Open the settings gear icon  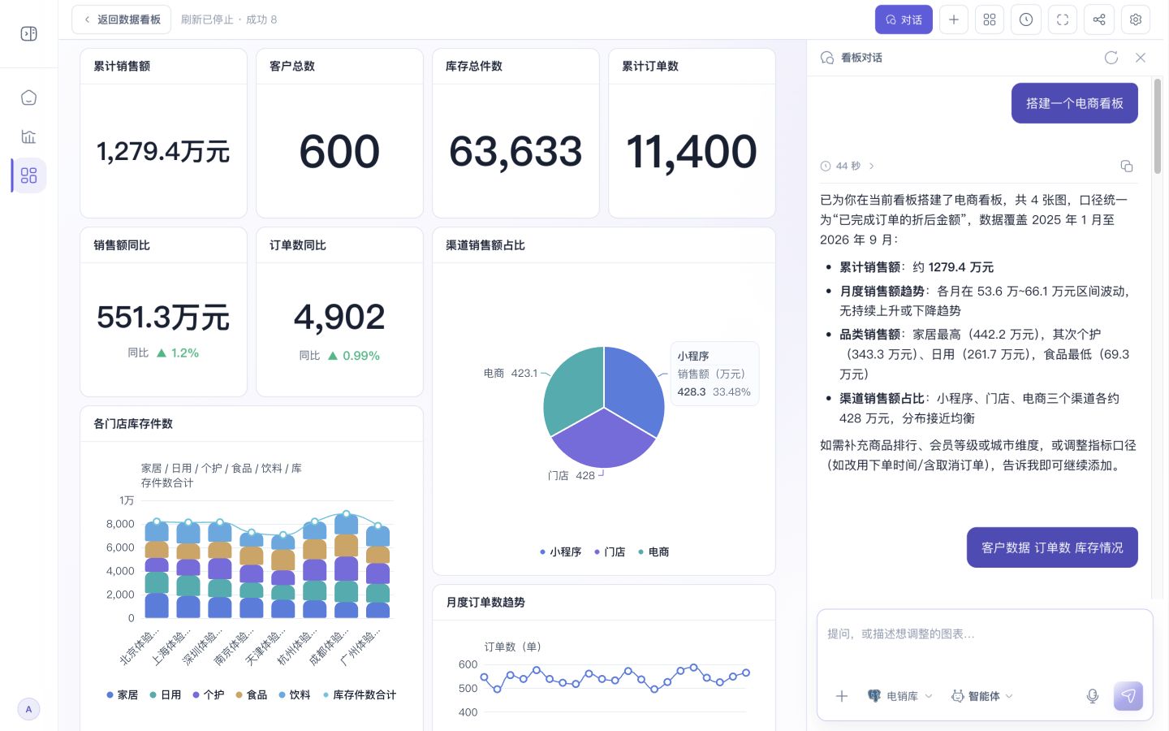tap(1136, 19)
